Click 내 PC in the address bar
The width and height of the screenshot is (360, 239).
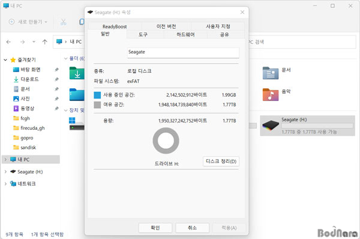click(x=76, y=42)
